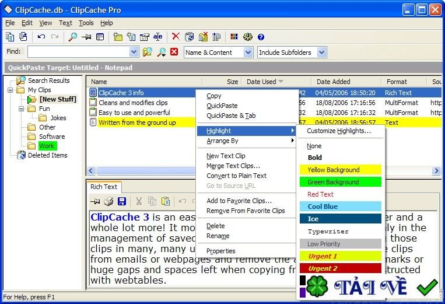
Task: Click the move clips icon in main toolbar
Action: click(216, 37)
